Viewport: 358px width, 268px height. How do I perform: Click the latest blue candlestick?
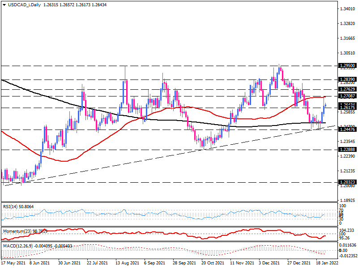tap(326, 105)
